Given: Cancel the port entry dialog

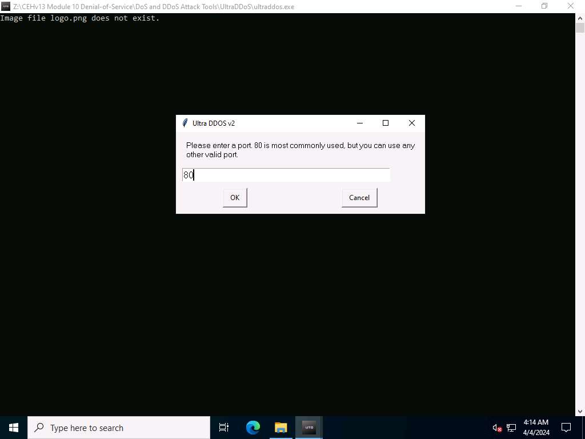Looking at the screenshot, I should coord(359,198).
